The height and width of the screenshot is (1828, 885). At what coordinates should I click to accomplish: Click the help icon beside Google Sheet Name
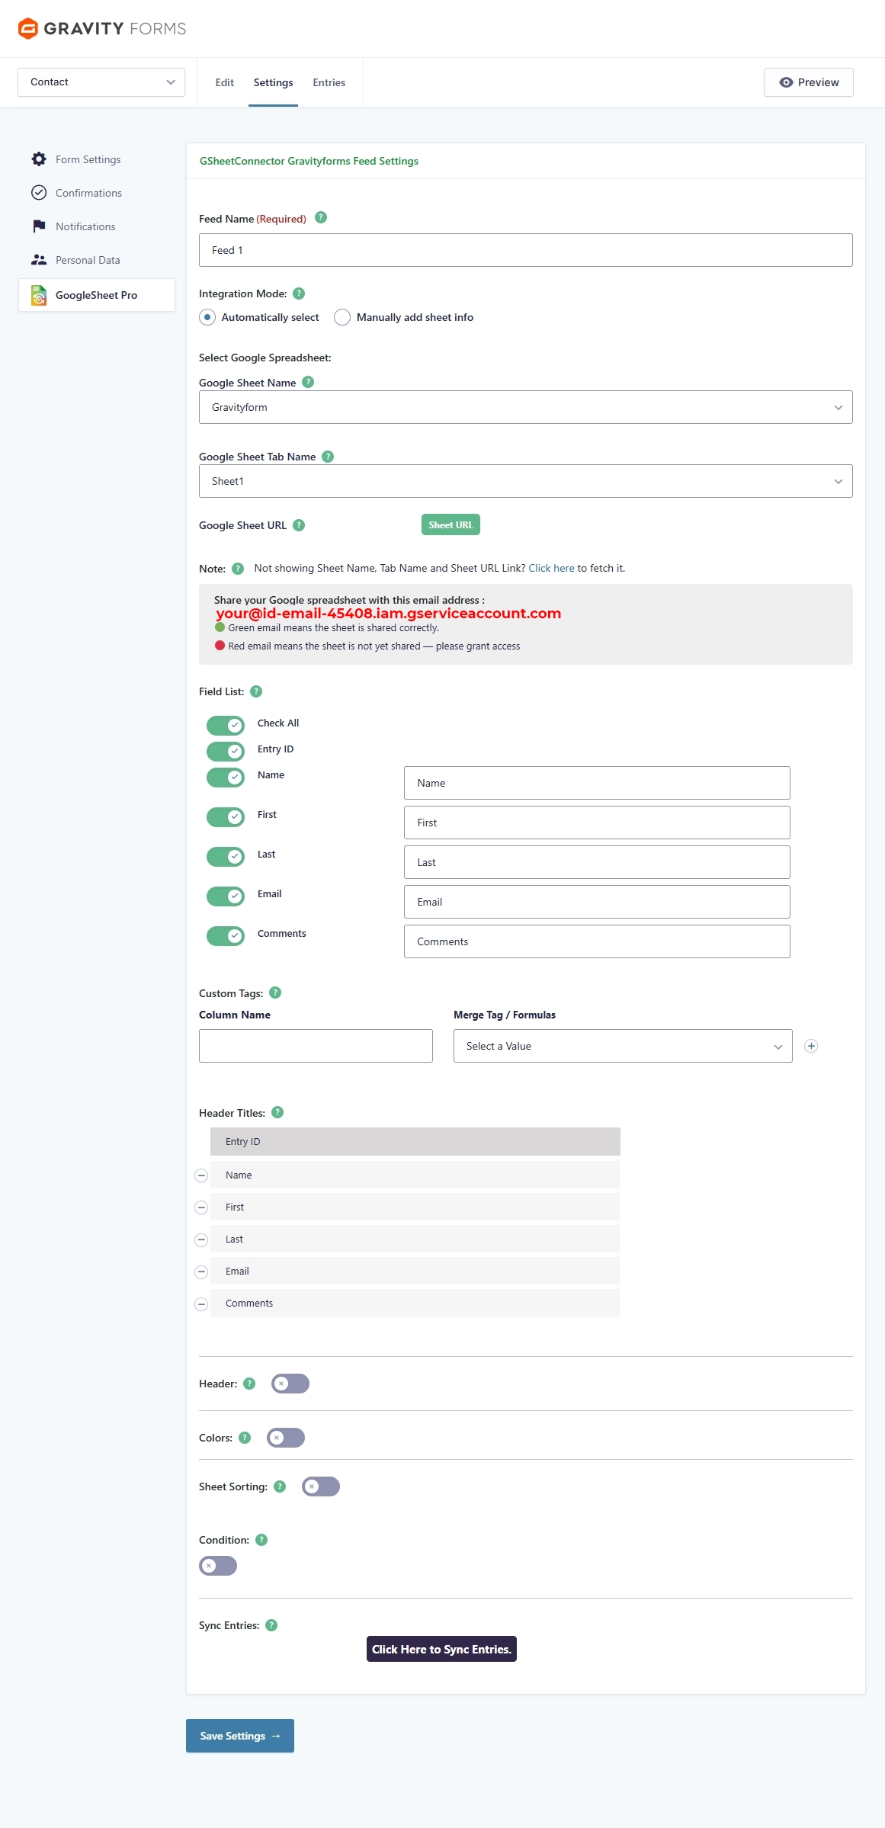308,382
